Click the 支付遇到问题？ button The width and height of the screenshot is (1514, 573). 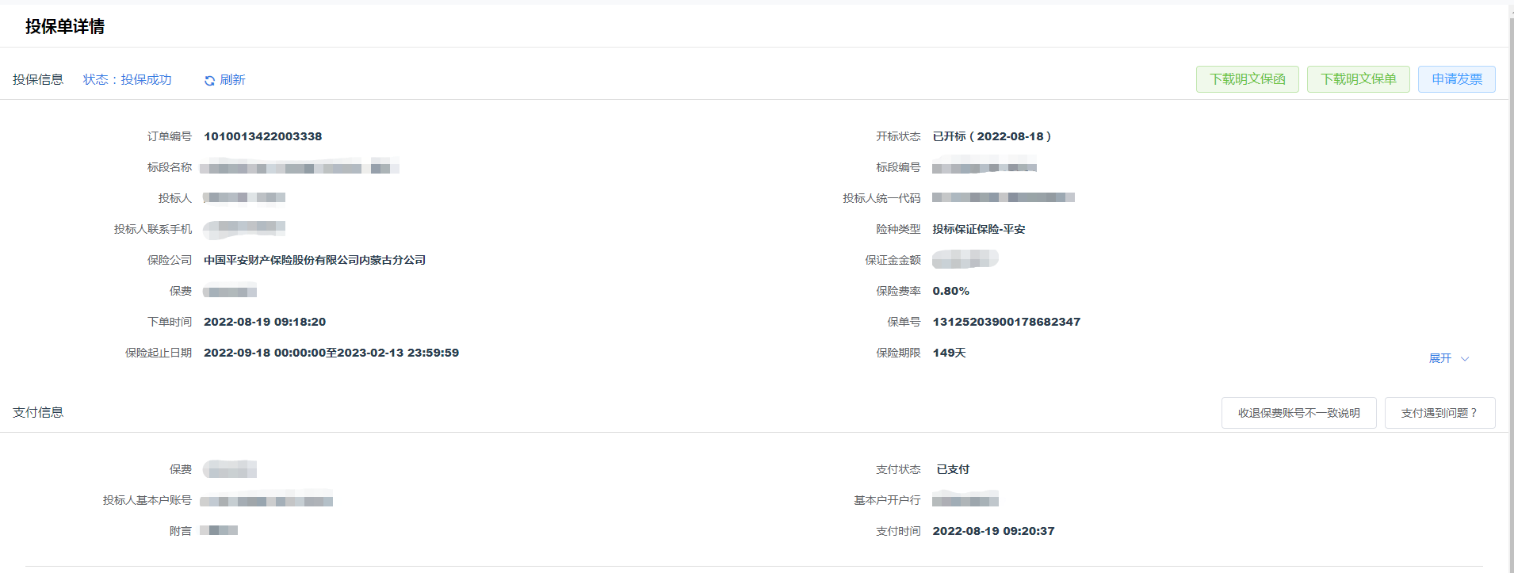click(x=1439, y=413)
